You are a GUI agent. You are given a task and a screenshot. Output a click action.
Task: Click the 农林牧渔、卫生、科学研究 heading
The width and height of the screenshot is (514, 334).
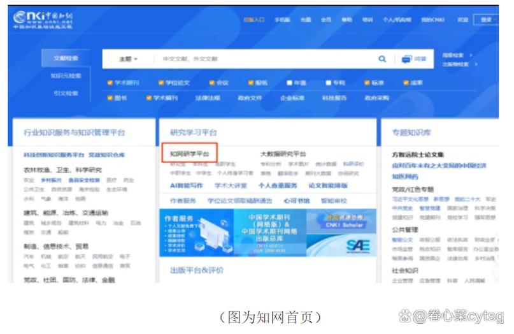tap(62, 170)
